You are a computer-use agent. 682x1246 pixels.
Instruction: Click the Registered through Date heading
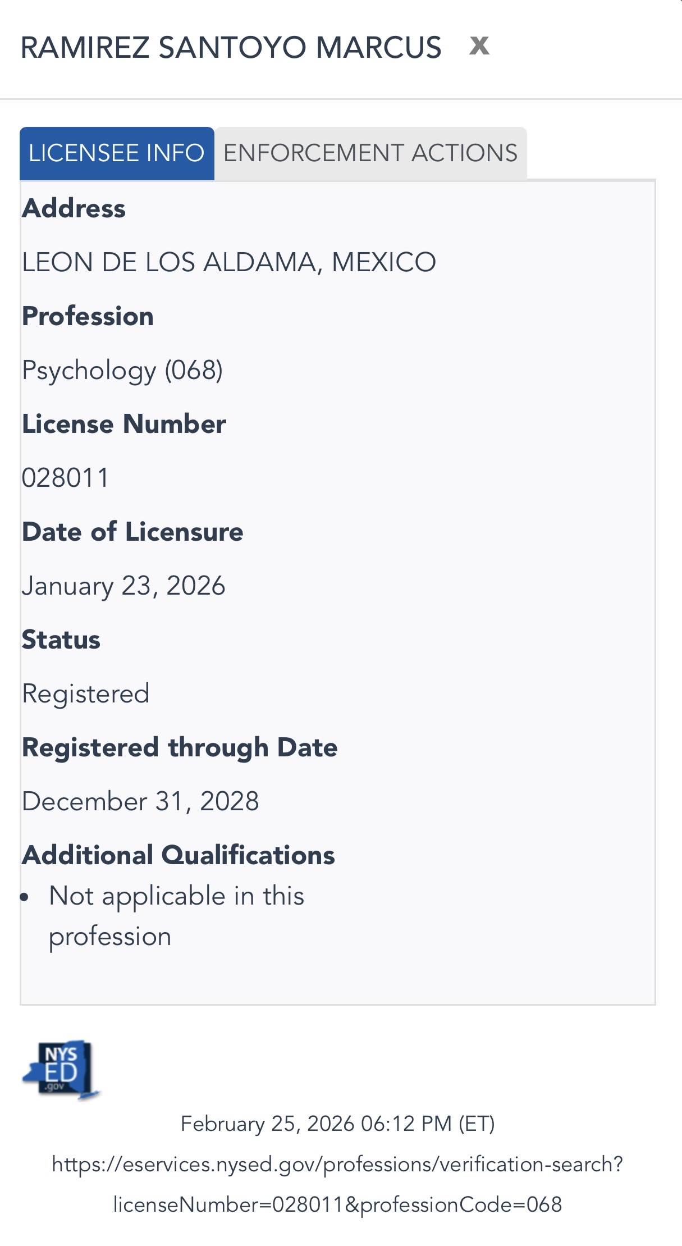180,747
